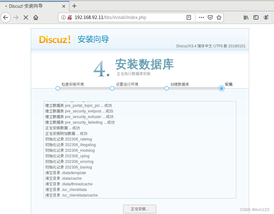Select the 设置运行环境 step circle
Screen dimensions: 274x214
(x=112, y=88)
